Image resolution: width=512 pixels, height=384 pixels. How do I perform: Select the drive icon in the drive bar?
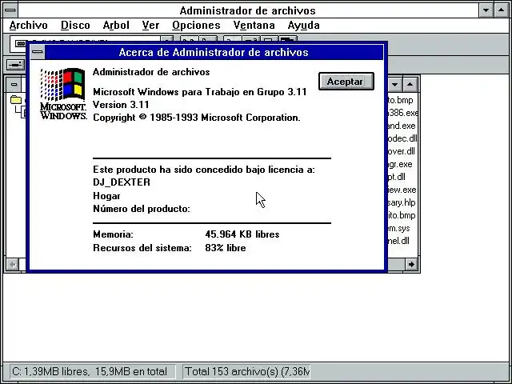[15, 64]
